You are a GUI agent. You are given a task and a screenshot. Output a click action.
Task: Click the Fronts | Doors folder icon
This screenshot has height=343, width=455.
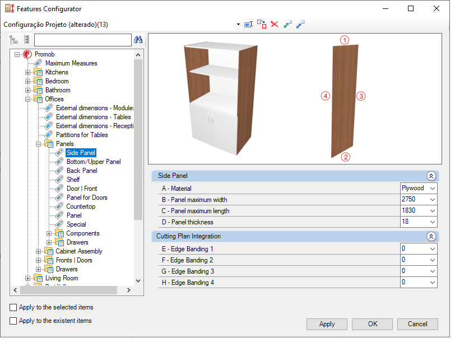pyautogui.click(x=49, y=260)
